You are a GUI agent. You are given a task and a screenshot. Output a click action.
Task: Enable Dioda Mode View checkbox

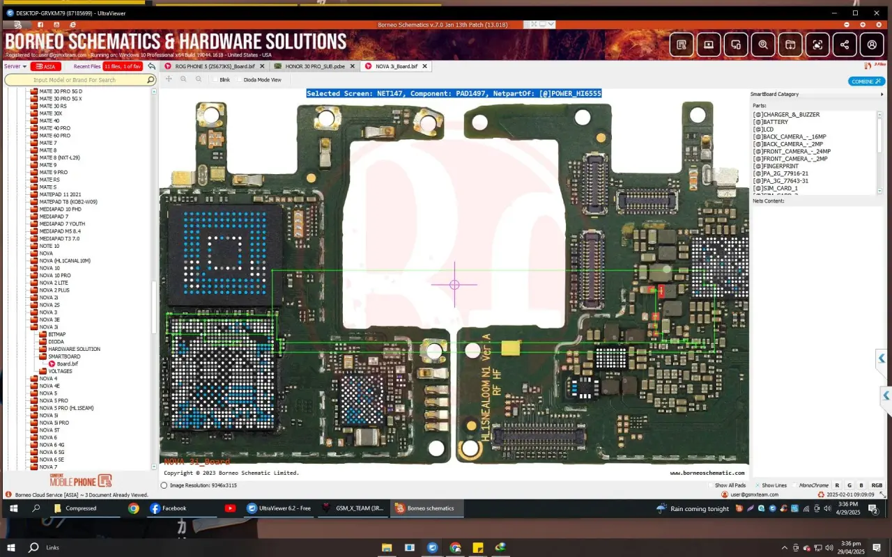point(240,80)
